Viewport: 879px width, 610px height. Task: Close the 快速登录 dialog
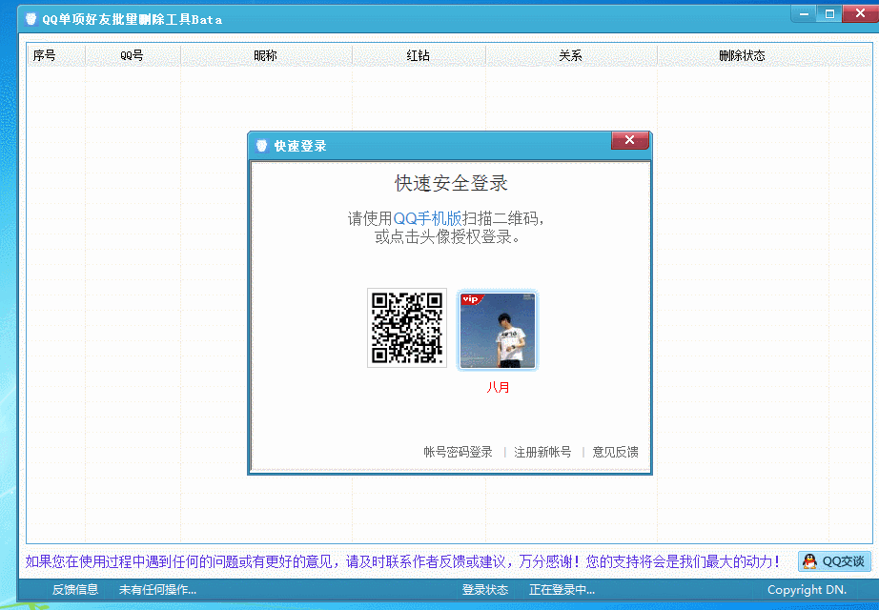tap(629, 140)
